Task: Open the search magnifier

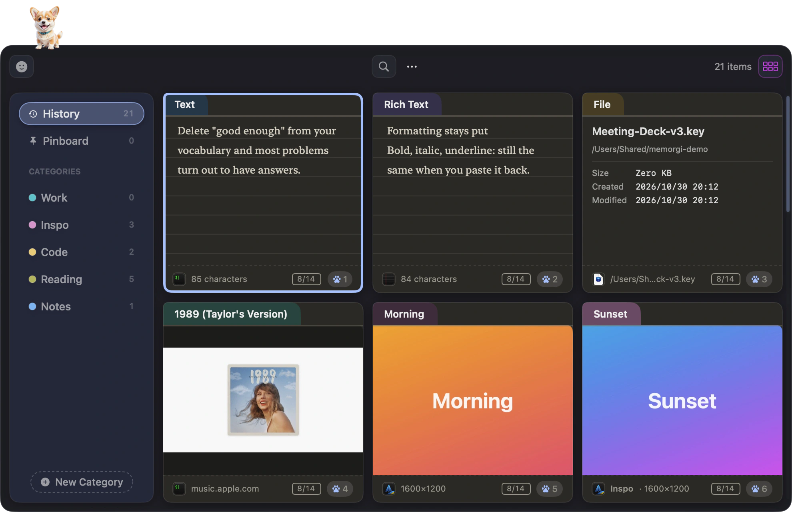Action: click(384, 66)
